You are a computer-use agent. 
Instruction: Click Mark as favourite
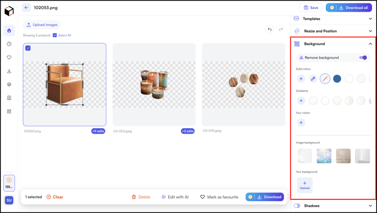(x=219, y=197)
